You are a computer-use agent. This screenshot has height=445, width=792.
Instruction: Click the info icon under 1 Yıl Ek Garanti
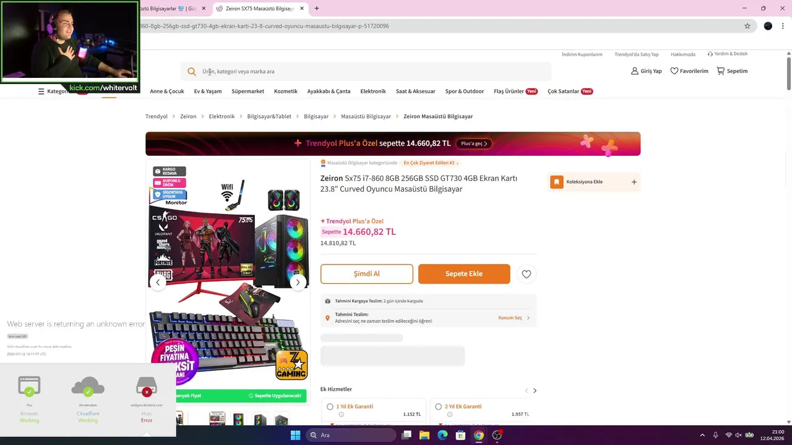(x=341, y=414)
